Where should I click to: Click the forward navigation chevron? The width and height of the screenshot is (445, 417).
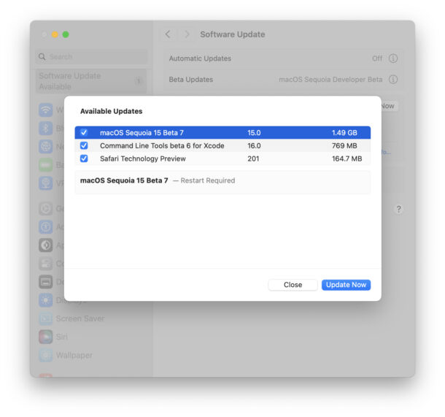(187, 34)
